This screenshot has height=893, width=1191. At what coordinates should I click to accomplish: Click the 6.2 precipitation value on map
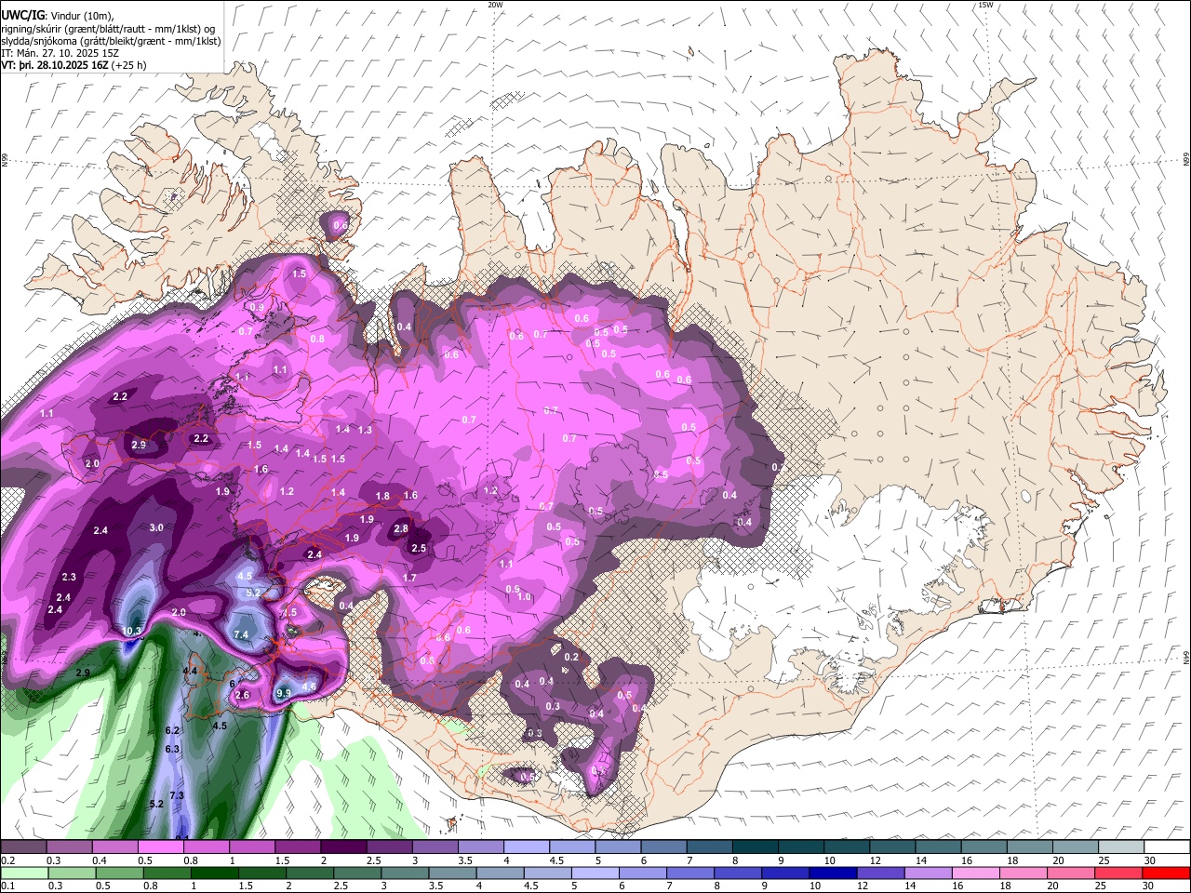[x=172, y=730]
